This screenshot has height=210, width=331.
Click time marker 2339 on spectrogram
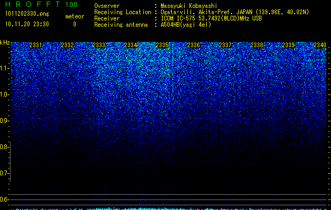288,45
